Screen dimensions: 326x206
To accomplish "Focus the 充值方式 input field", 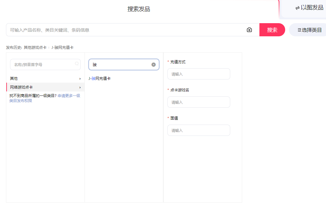I will (x=198, y=74).
